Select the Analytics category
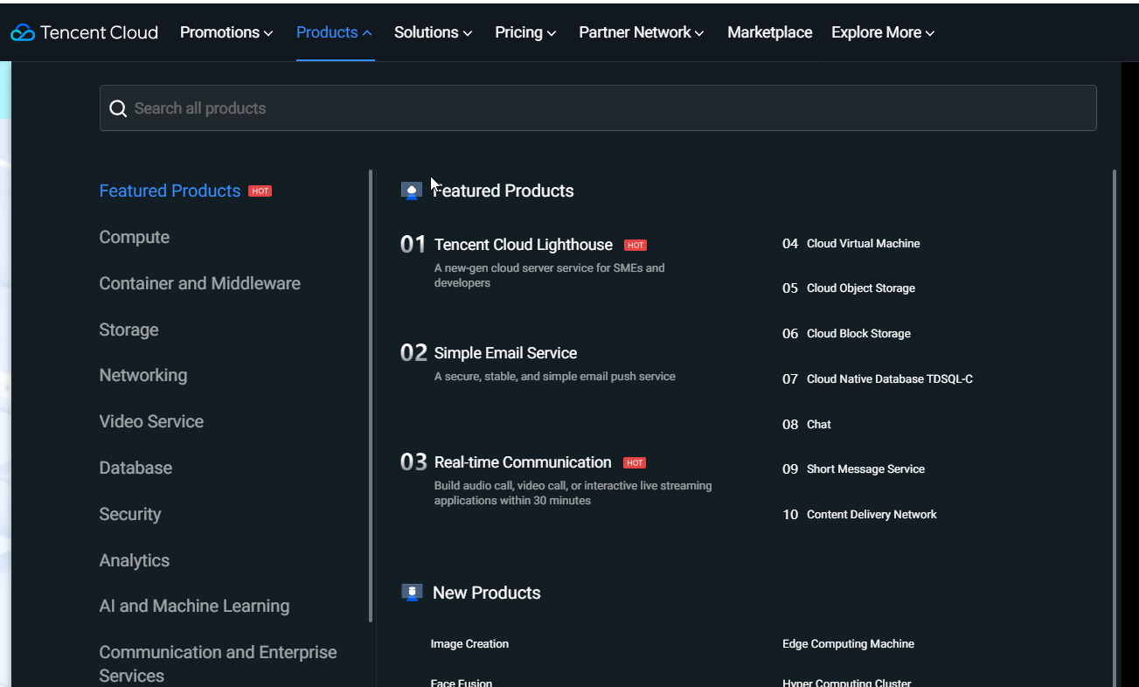Viewport: 1139px width, 687px height. tap(135, 560)
